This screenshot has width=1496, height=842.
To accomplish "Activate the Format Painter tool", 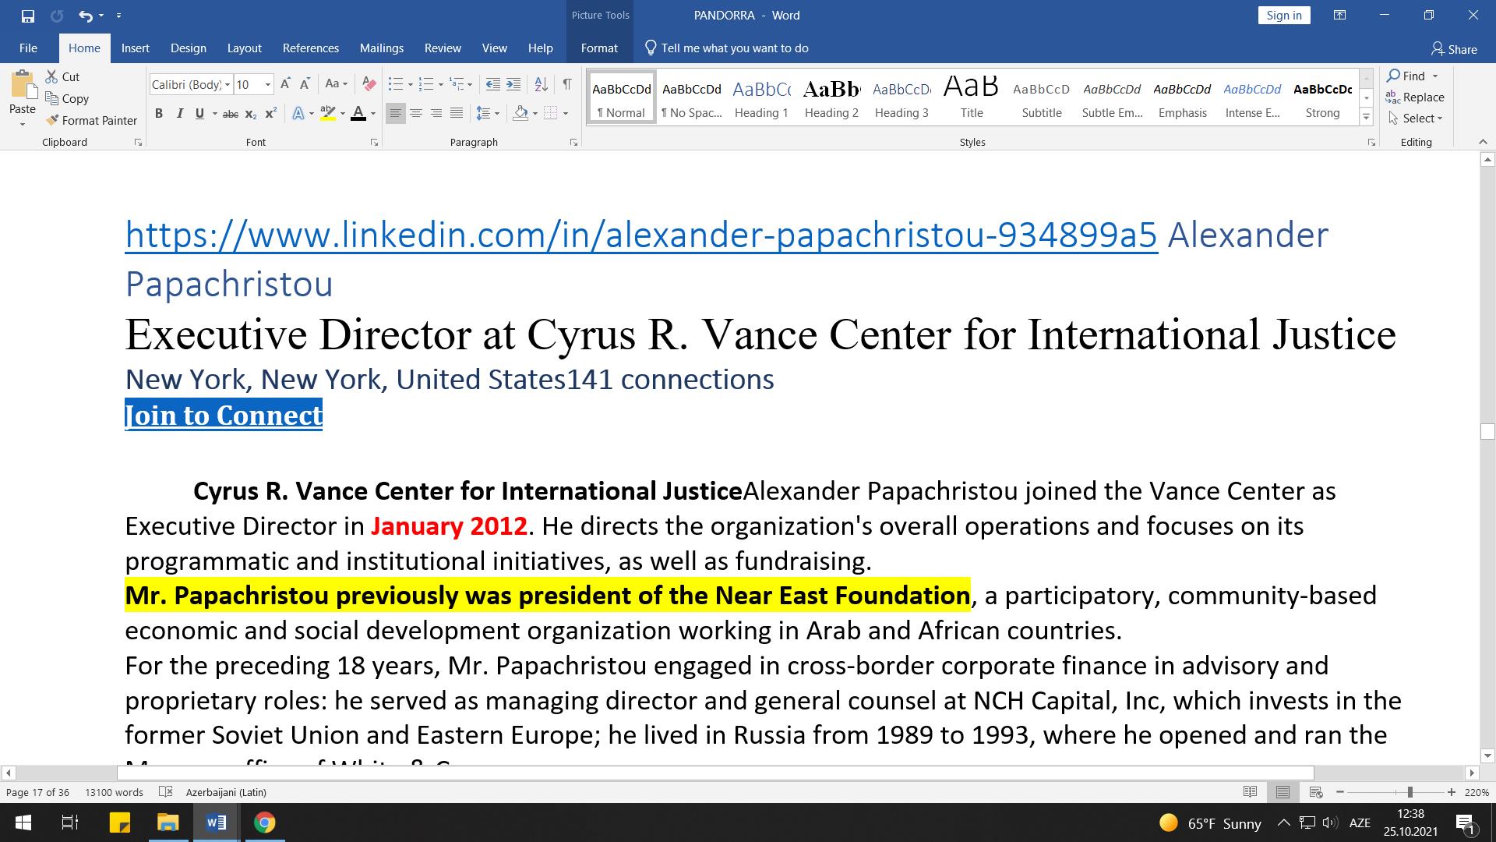I will (91, 120).
